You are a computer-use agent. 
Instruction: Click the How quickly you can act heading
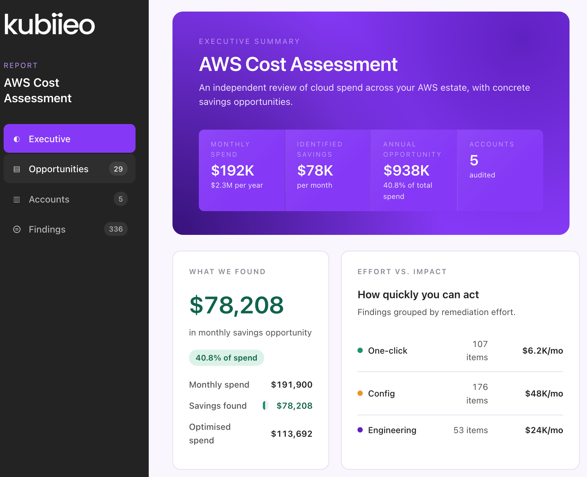(418, 295)
